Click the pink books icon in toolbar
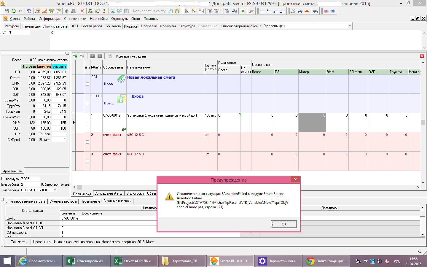This screenshot has width=427, height=267. (x=326, y=11)
